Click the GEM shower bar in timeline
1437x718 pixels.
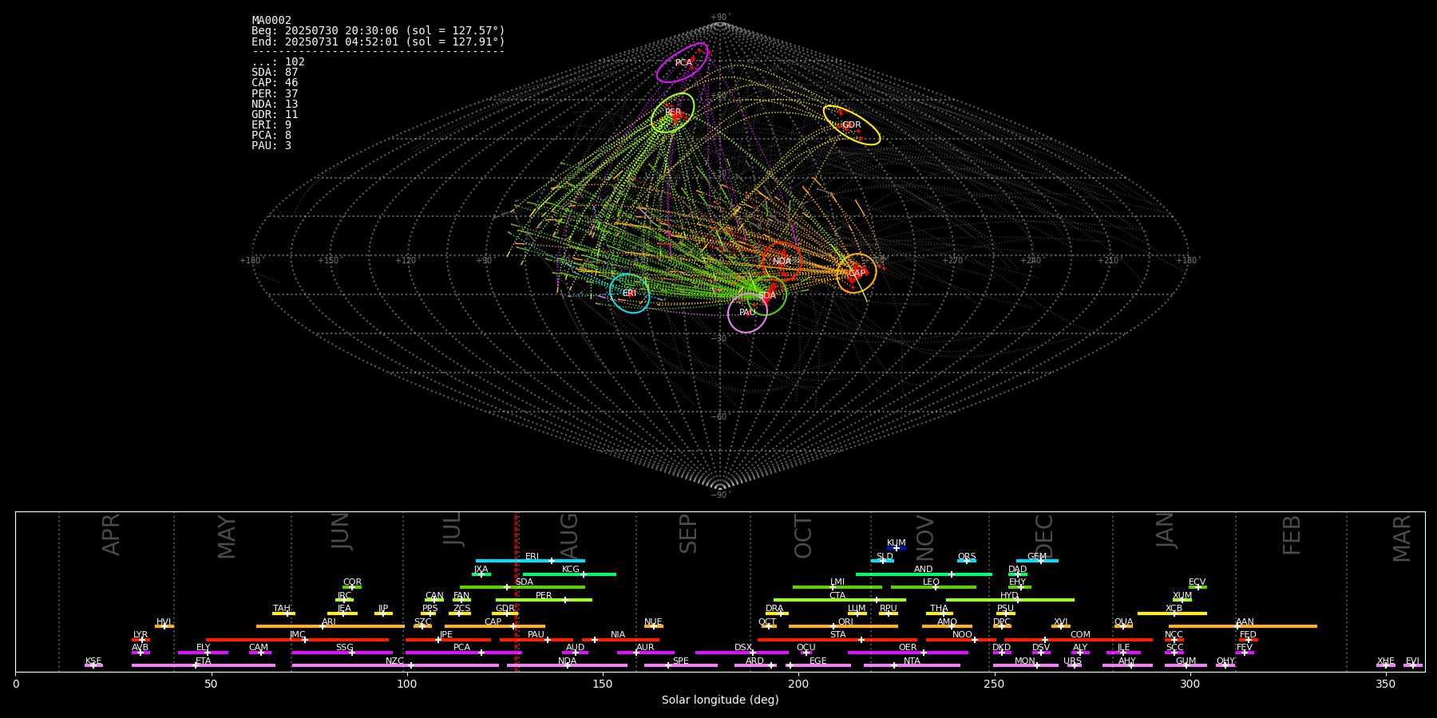pos(1037,561)
